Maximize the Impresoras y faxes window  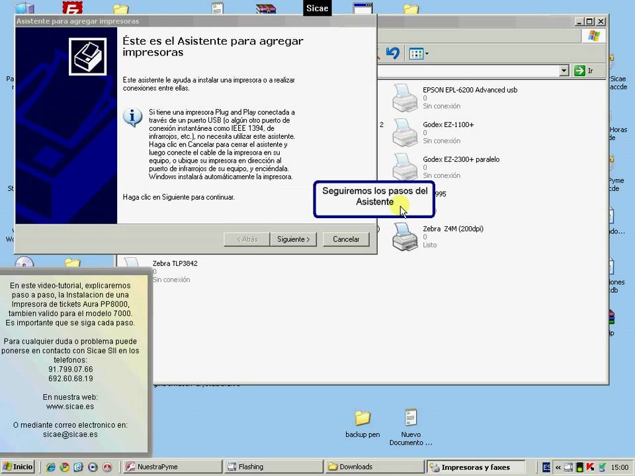point(589,21)
